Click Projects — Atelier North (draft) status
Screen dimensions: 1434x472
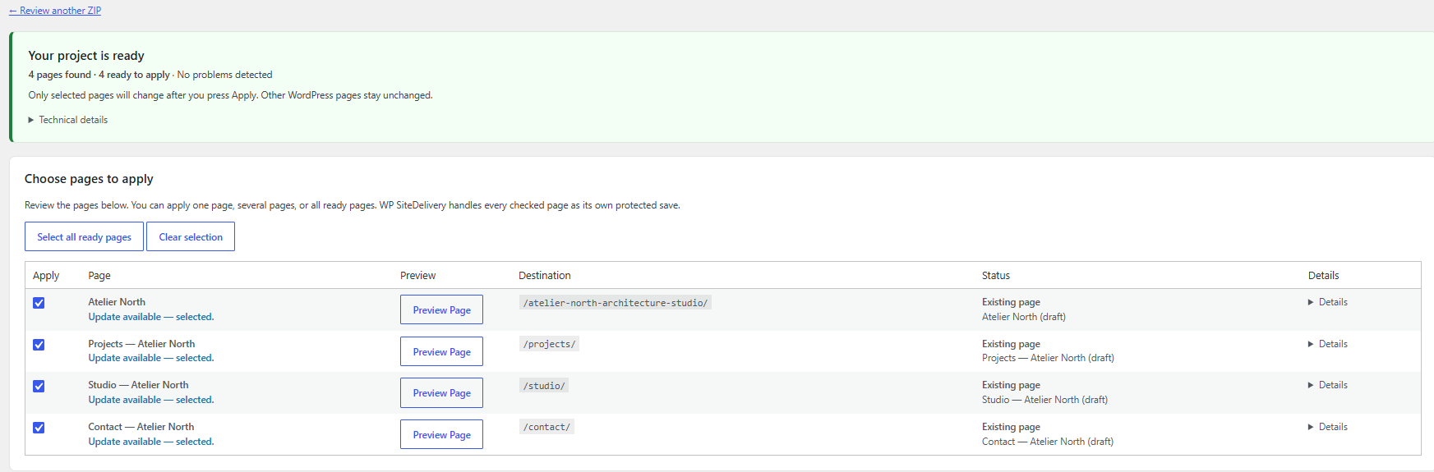pos(1048,358)
